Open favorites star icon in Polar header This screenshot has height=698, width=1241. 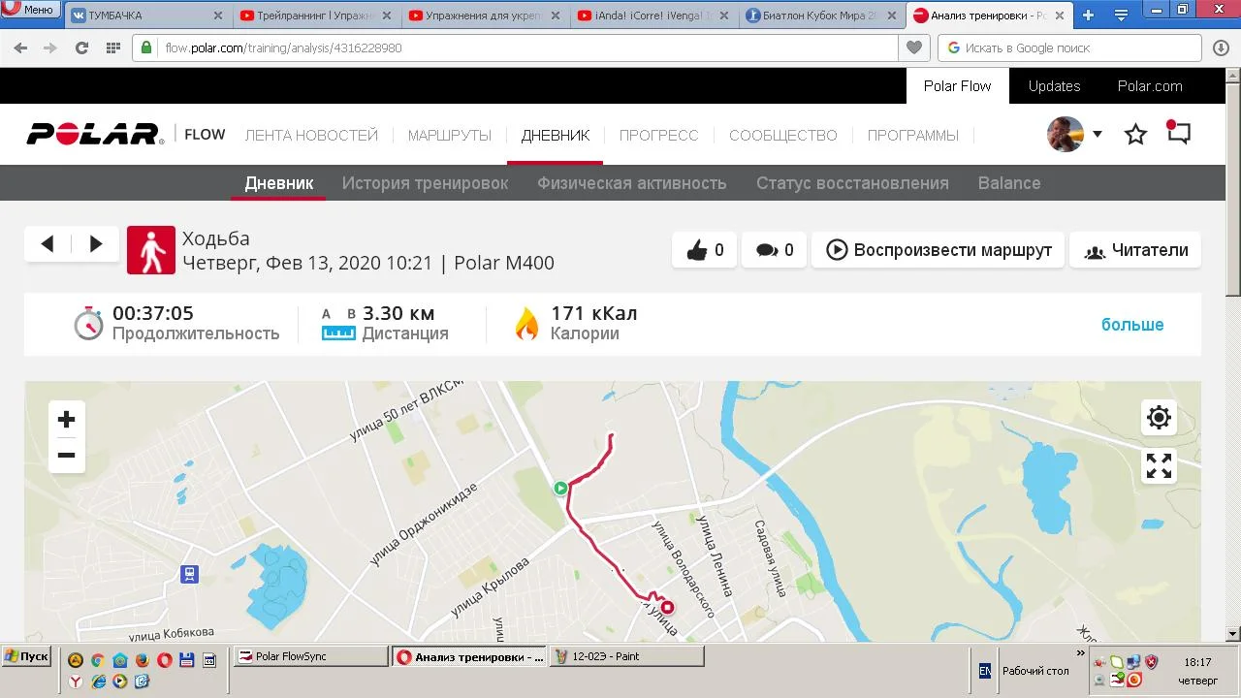pyautogui.click(x=1135, y=135)
